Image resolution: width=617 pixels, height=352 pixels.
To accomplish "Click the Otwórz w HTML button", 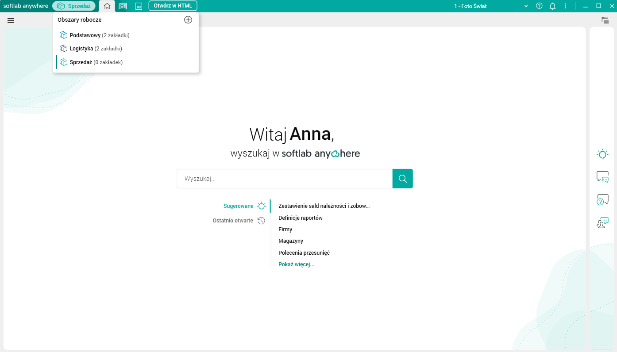I will (173, 6).
